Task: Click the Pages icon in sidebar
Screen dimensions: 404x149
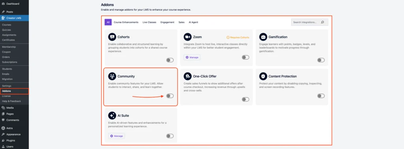Action: click(x=3, y=114)
